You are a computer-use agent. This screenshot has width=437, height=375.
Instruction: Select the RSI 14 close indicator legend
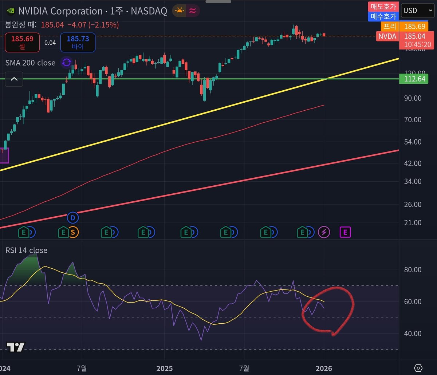click(26, 250)
